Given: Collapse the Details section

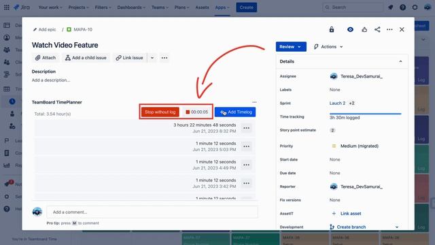Looking at the screenshot, I should point(400,61).
